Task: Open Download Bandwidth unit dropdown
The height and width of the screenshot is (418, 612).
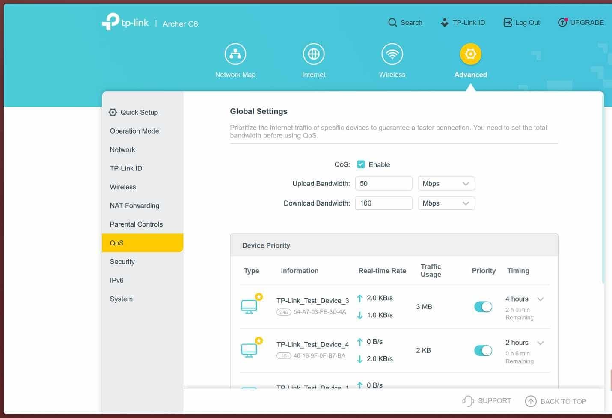Action: coord(446,203)
